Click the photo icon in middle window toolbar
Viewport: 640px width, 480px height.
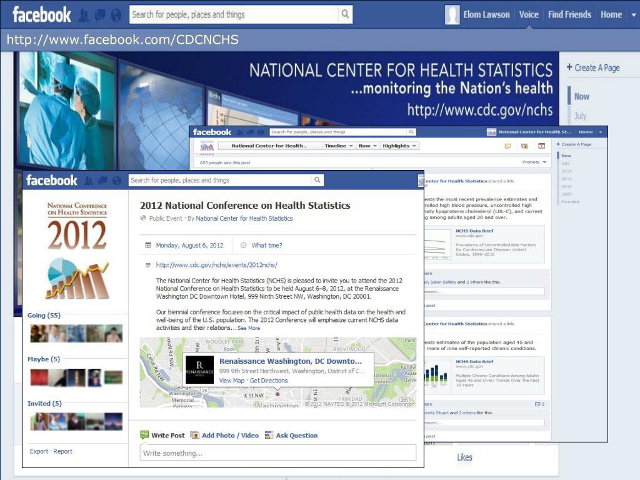[525, 146]
